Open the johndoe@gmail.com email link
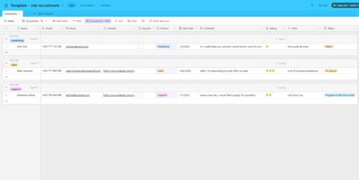This screenshot has width=359, height=180. tap(77, 47)
